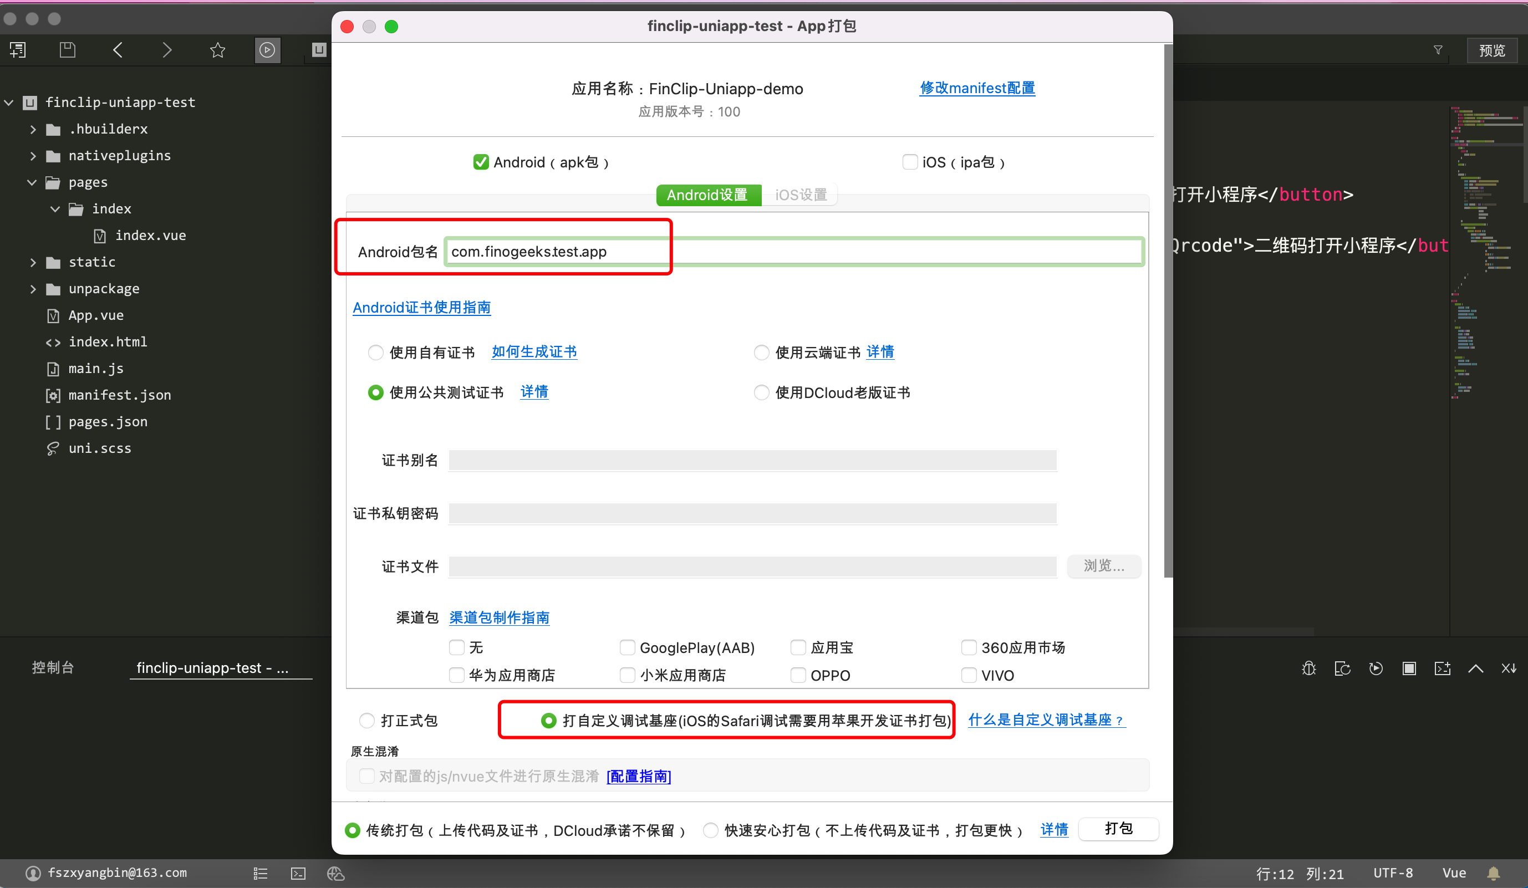
Task: Select the 使用自有证书 radio button
Action: pyautogui.click(x=375, y=352)
